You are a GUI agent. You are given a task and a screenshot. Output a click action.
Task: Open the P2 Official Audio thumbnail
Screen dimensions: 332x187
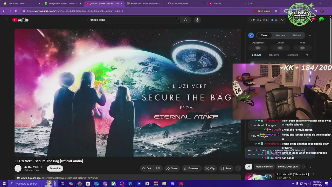[260, 177]
